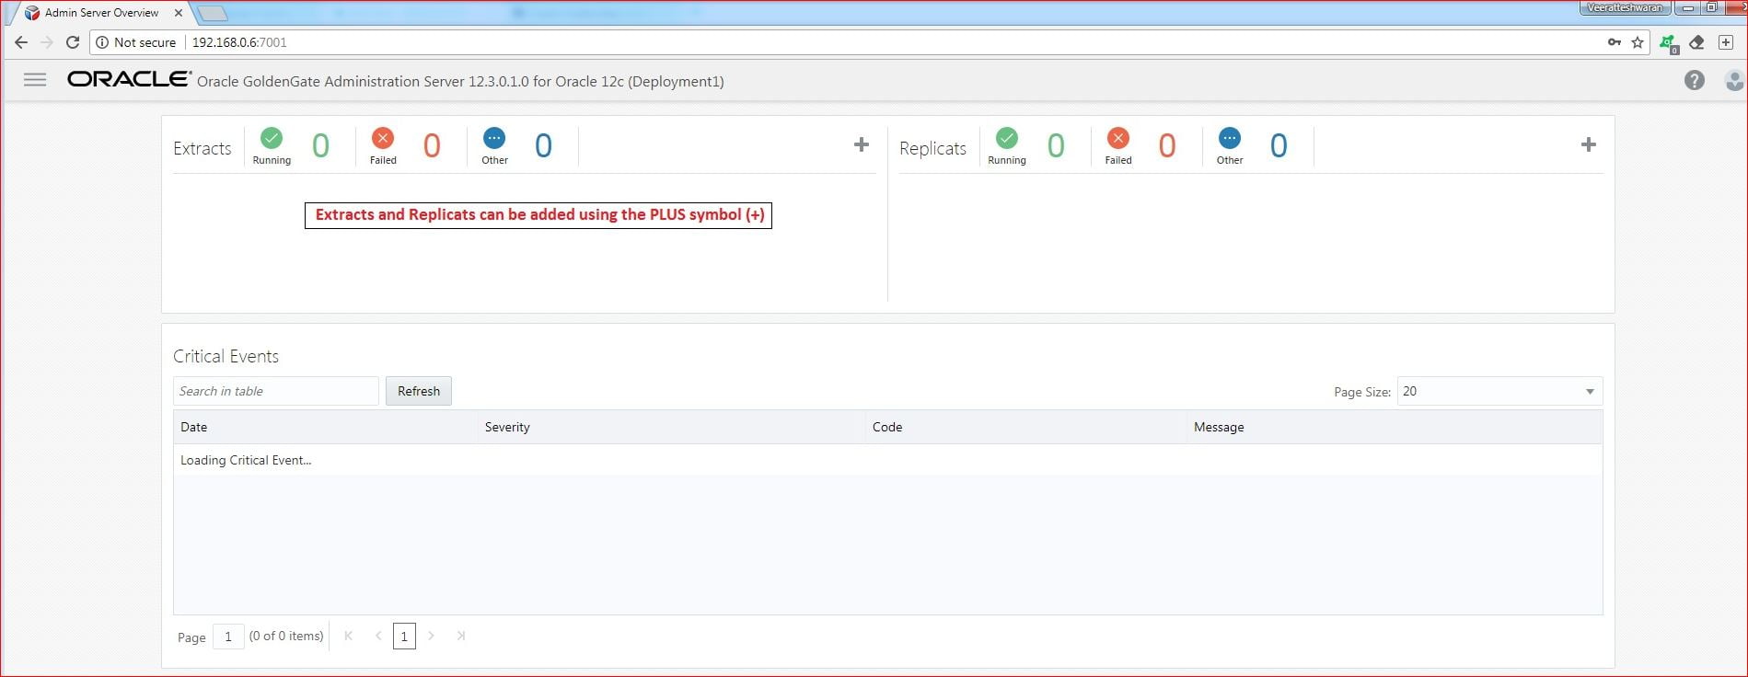Open the help question-mark icon
This screenshot has width=1748, height=677.
pos(1694,80)
